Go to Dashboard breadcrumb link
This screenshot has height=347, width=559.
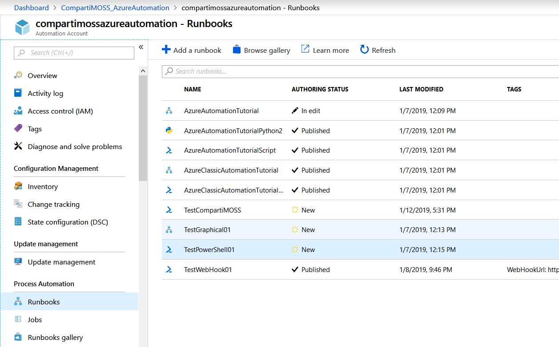coord(32,8)
